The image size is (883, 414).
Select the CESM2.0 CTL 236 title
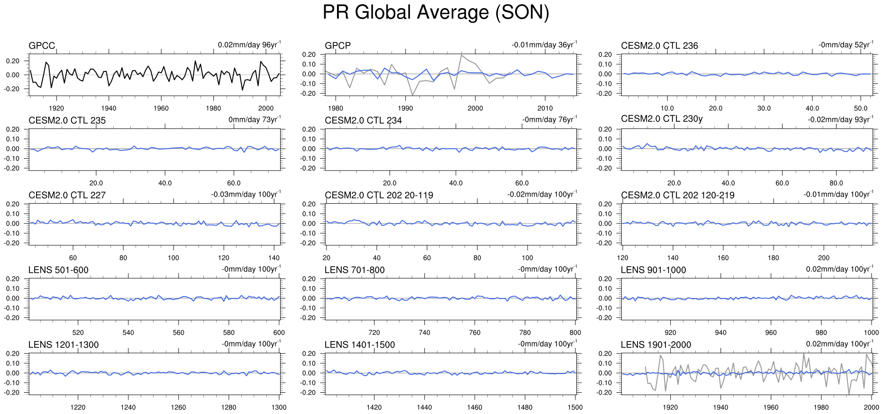(659, 45)
